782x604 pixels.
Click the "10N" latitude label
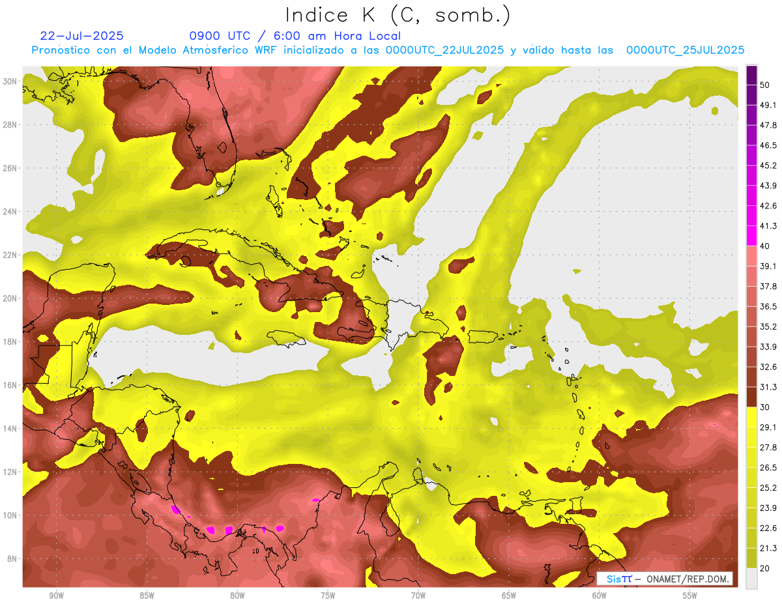(10, 515)
